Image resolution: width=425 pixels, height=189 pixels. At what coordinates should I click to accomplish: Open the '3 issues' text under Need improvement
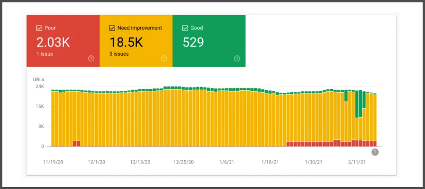click(x=119, y=54)
